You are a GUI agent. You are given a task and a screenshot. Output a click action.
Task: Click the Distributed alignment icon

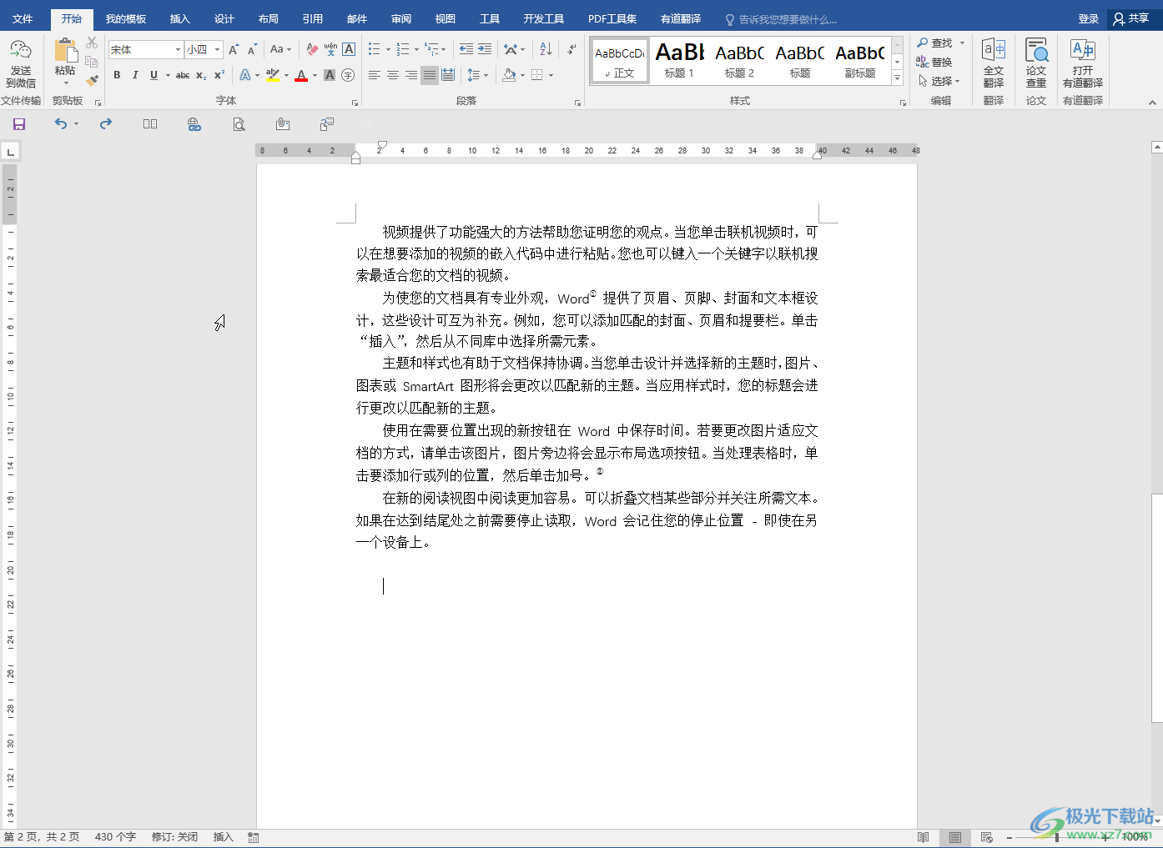[448, 75]
